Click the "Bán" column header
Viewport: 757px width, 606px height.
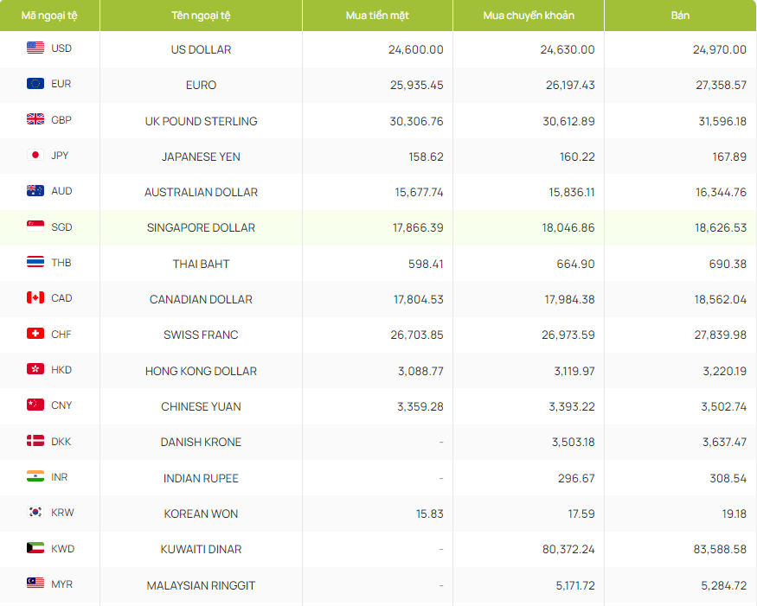pyautogui.click(x=680, y=16)
